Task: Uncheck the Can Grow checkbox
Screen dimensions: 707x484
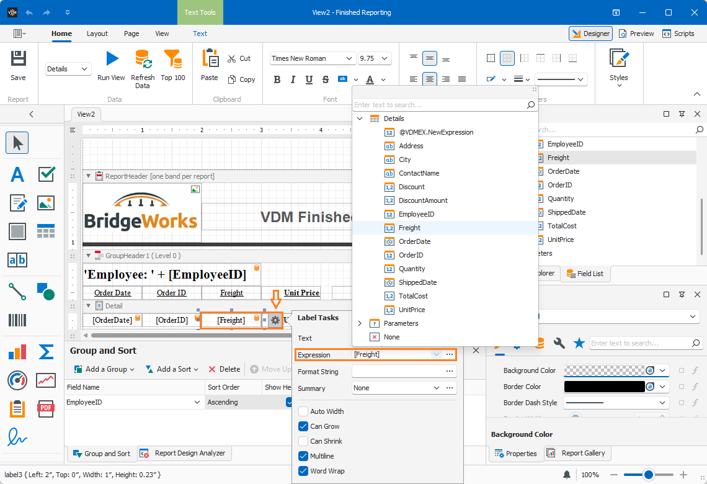Action: [x=303, y=426]
